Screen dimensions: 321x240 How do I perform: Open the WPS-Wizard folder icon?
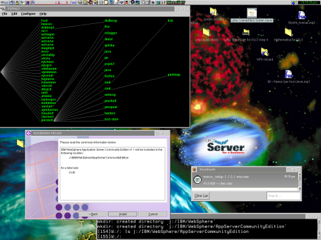click(265, 54)
